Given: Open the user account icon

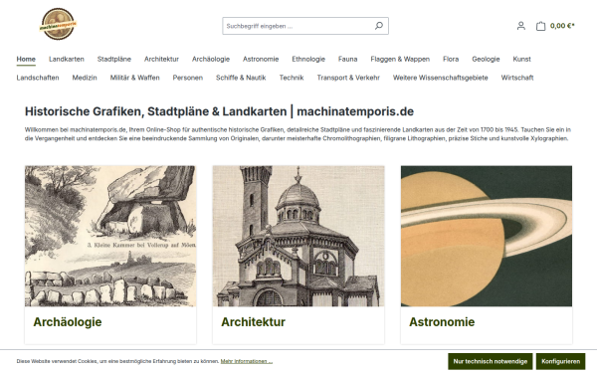Looking at the screenshot, I should 520,26.
